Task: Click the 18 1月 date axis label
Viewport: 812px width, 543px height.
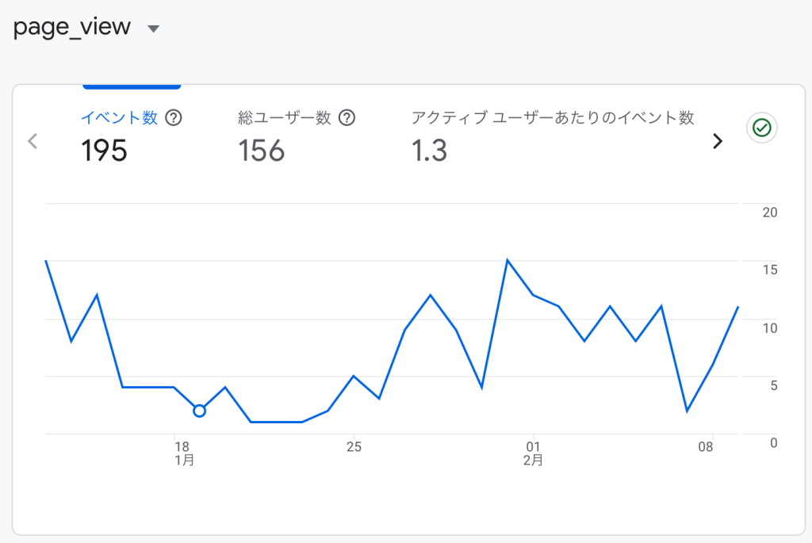Action: coord(182,453)
